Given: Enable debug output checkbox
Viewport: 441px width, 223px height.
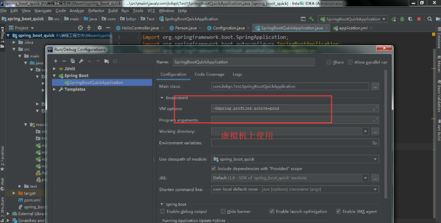Looking at the screenshot, I should point(162,211).
